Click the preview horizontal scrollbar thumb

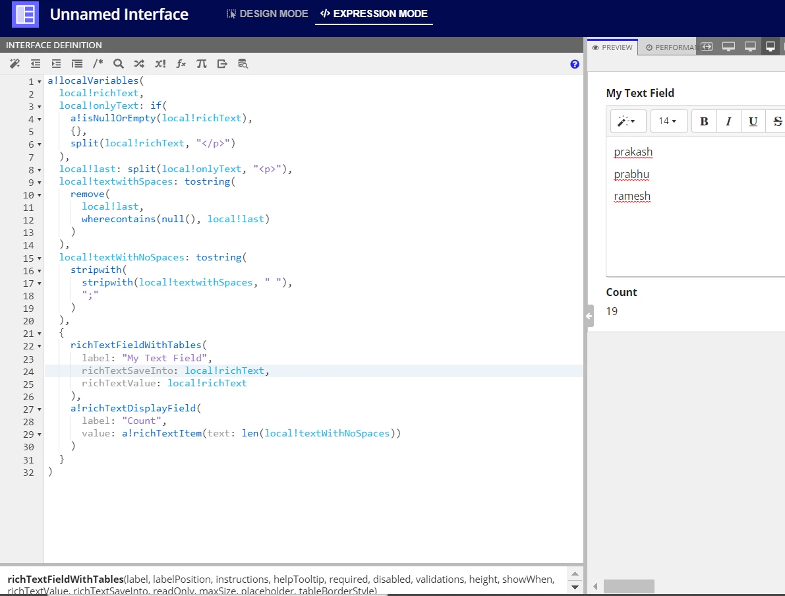coord(629,586)
